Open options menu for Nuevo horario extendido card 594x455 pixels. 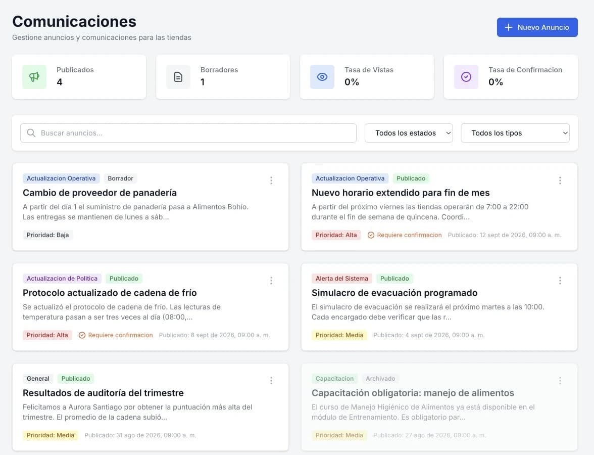(560, 180)
